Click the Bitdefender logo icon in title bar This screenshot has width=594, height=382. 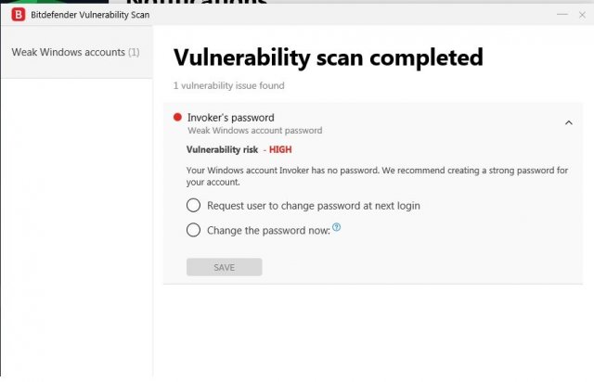[x=17, y=15]
